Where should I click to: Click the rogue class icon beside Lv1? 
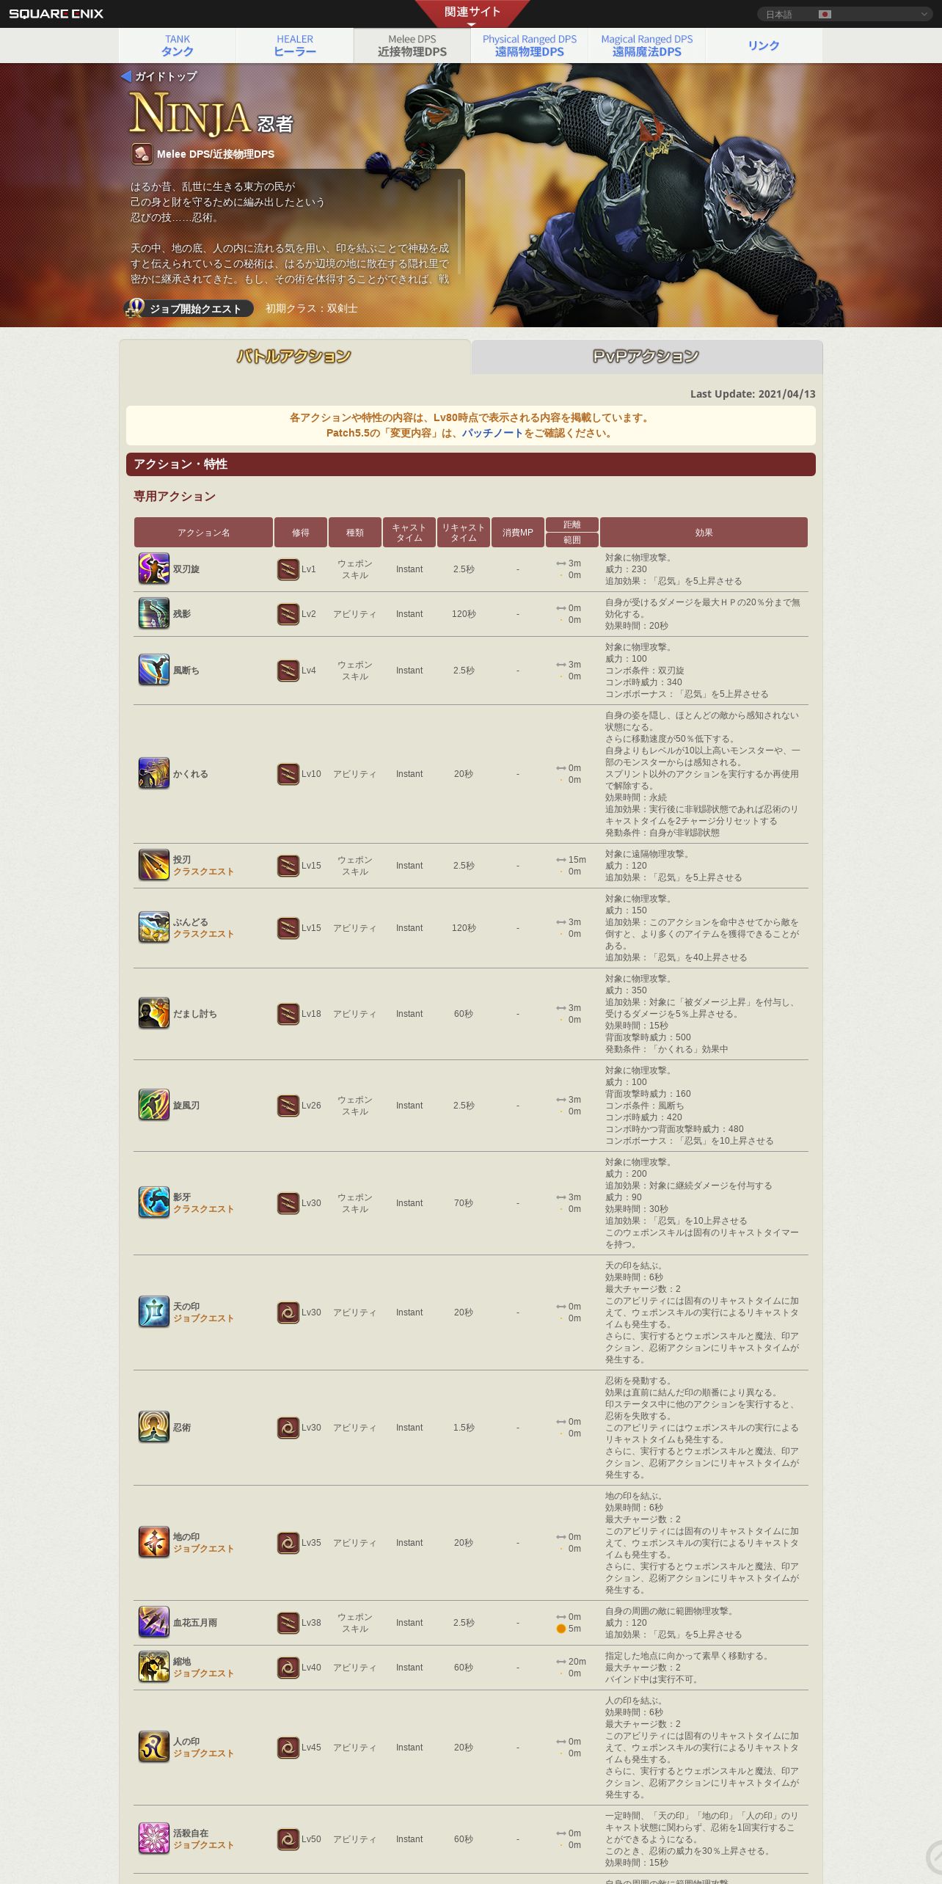pyautogui.click(x=288, y=569)
